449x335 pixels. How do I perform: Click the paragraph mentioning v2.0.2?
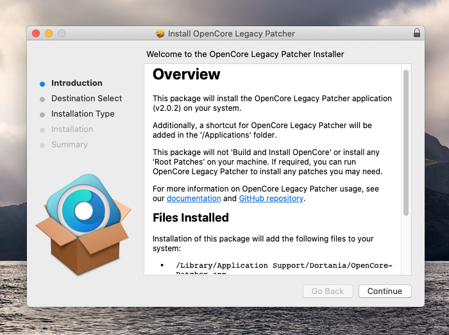272,103
